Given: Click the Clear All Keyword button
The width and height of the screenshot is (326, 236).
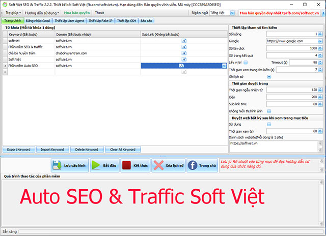Looking at the screenshot, I should (x=123, y=150).
